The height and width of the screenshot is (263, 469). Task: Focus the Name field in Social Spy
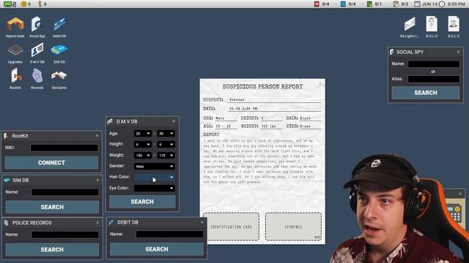[434, 64]
